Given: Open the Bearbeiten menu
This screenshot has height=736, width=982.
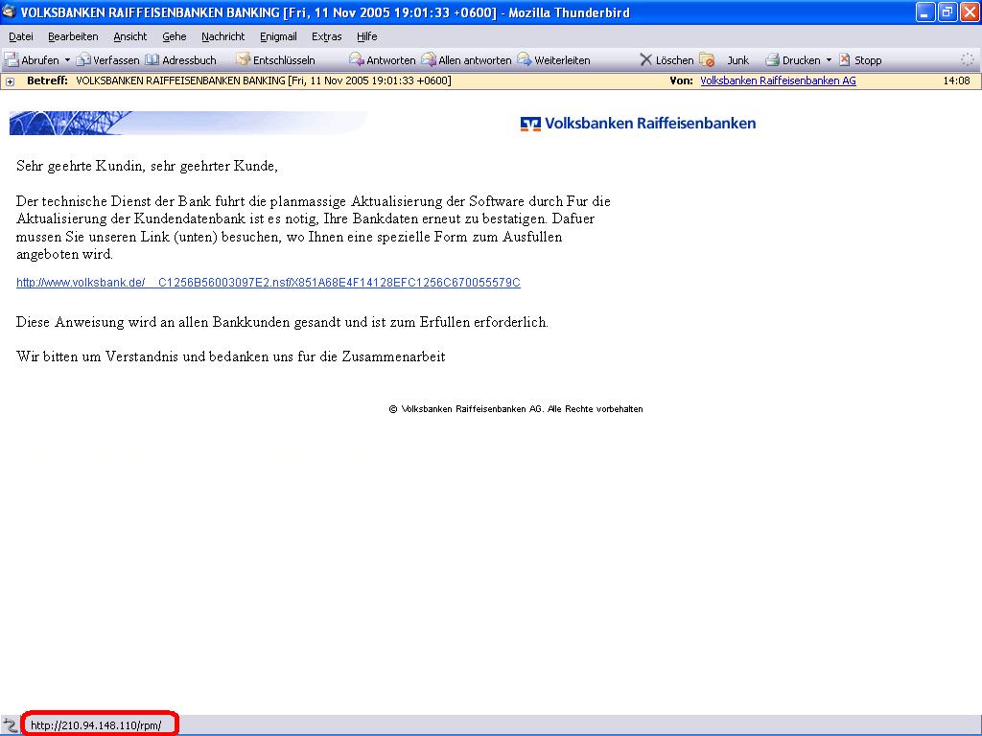Looking at the screenshot, I should tap(73, 36).
